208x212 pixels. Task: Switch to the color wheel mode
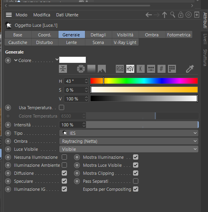click(81, 69)
